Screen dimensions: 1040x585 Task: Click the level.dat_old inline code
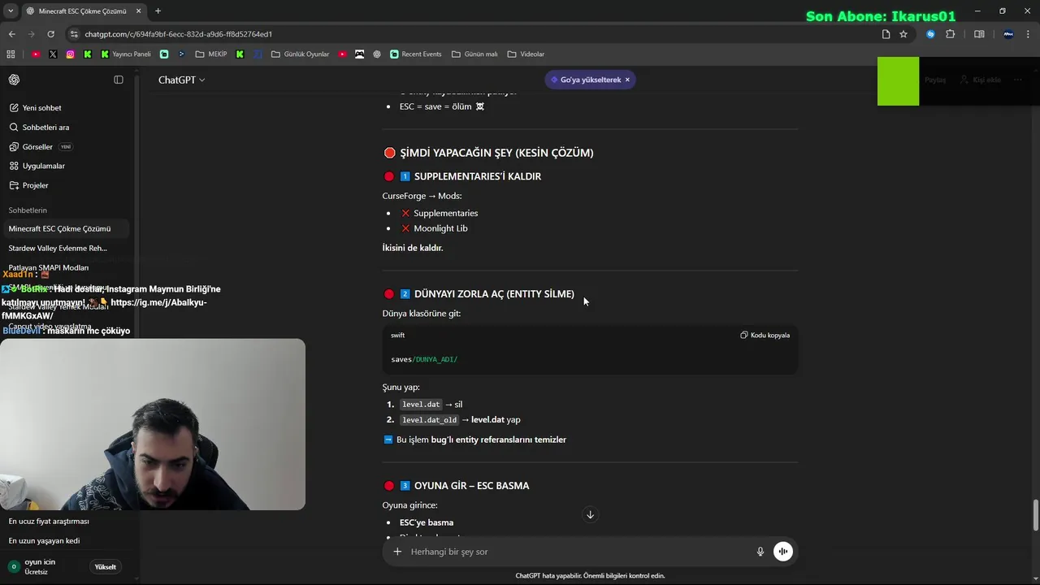[430, 420]
